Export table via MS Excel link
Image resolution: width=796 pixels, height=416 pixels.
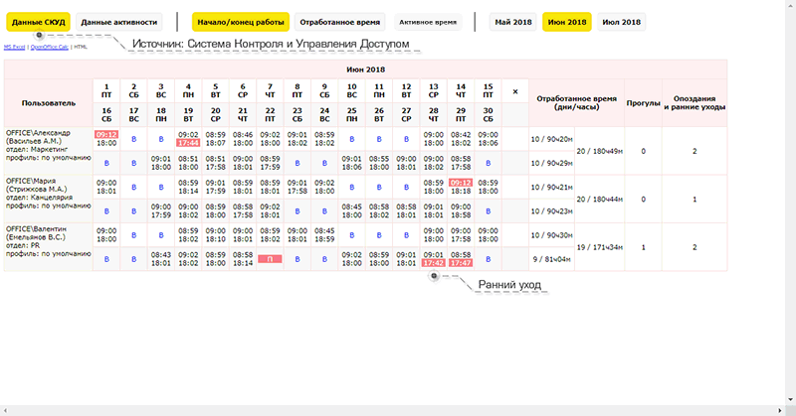pyautogui.click(x=15, y=47)
